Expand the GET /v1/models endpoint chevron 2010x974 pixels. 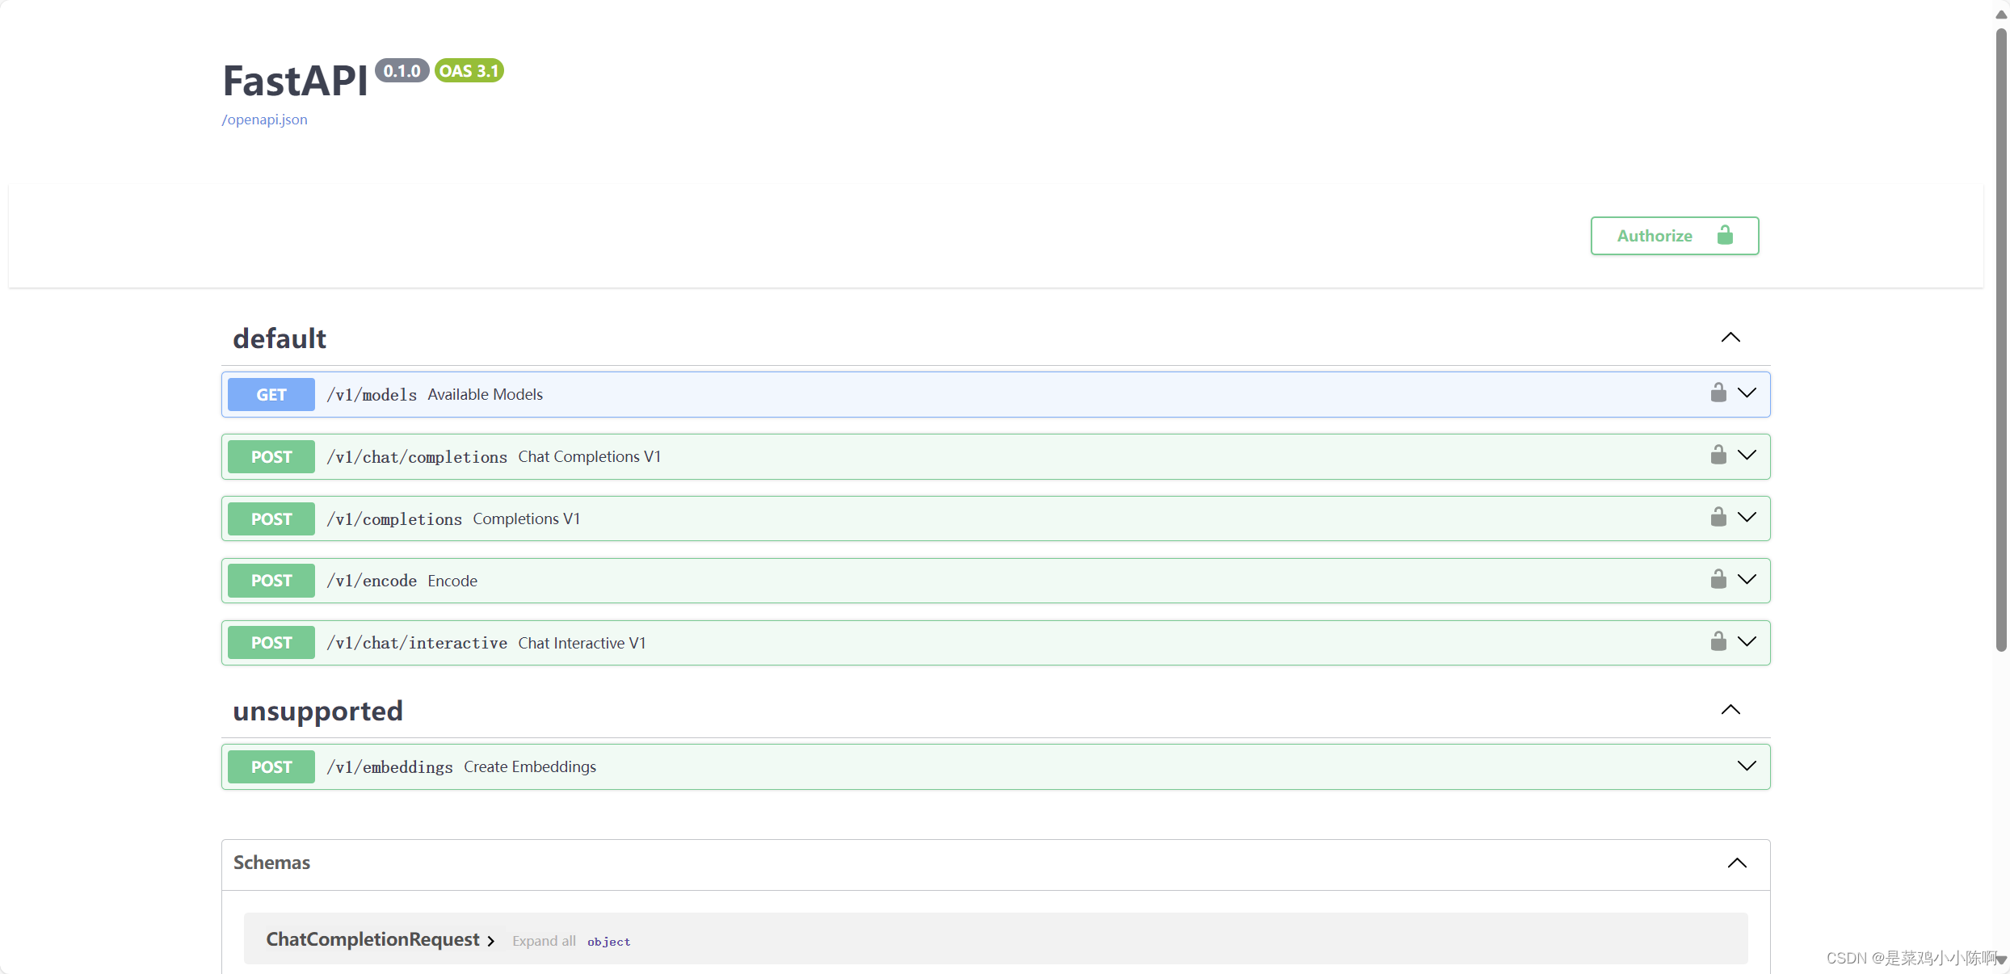1747,393
